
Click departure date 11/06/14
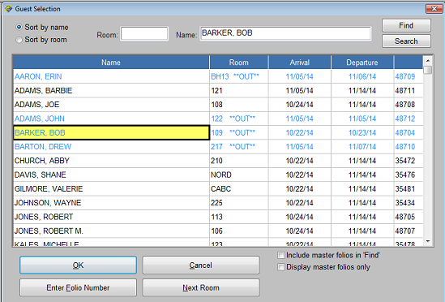pyautogui.click(x=362, y=76)
